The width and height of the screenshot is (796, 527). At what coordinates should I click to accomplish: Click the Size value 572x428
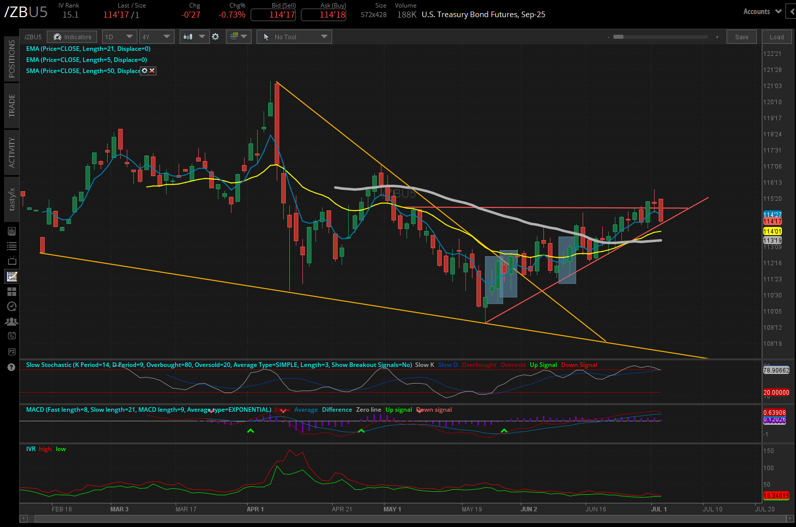click(374, 15)
